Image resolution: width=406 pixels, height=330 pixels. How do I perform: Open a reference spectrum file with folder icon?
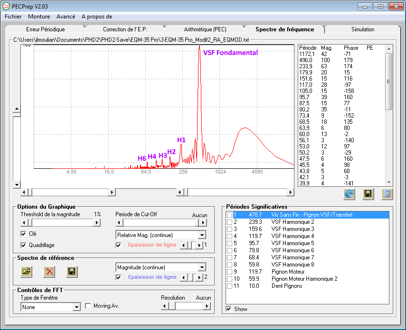coord(27,272)
